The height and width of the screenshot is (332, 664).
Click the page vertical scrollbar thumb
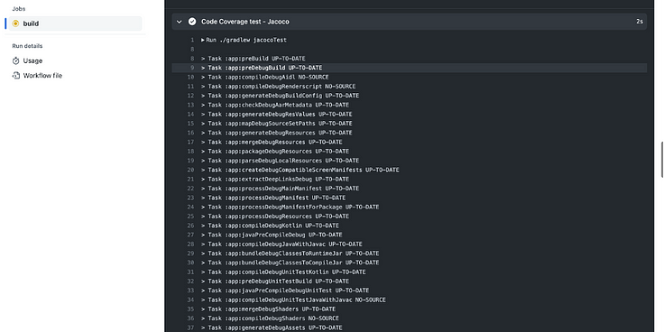[x=662, y=160]
